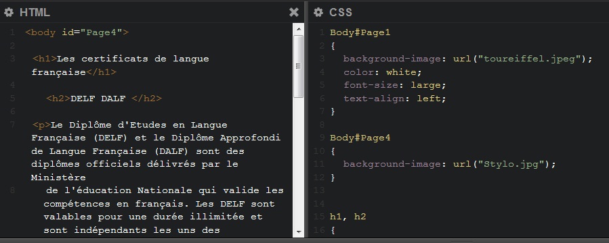The width and height of the screenshot is (609, 243).
Task: Click the 'font-size: large;' CSS line
Action: point(395,85)
